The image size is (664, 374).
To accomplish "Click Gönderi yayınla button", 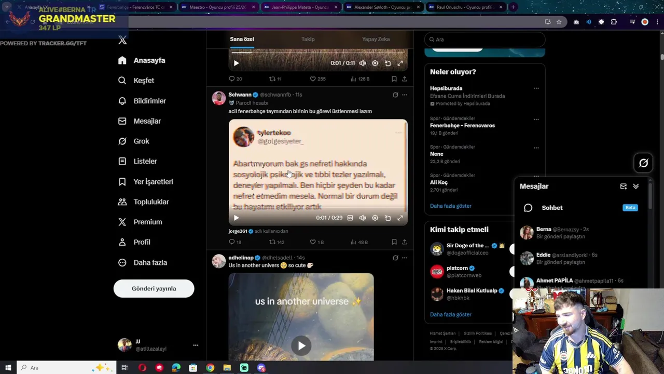I will coord(154,288).
